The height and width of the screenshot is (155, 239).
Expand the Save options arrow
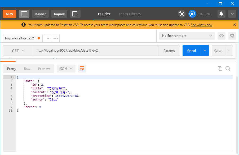pos(229,51)
